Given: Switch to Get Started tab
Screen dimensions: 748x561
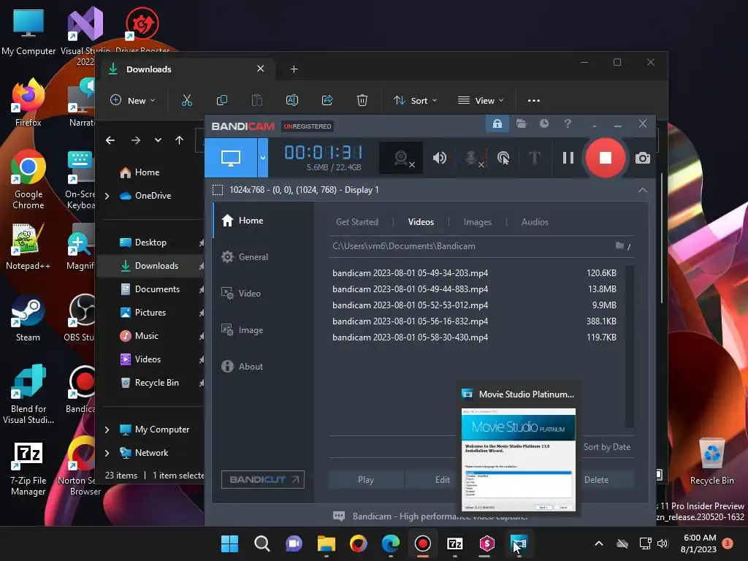Looking at the screenshot, I should 356,222.
